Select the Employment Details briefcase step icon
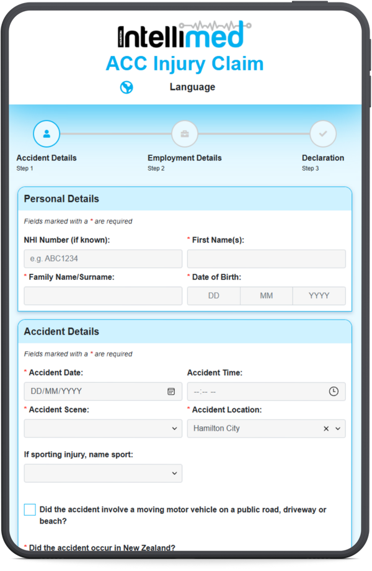372x571 pixels. tap(185, 133)
